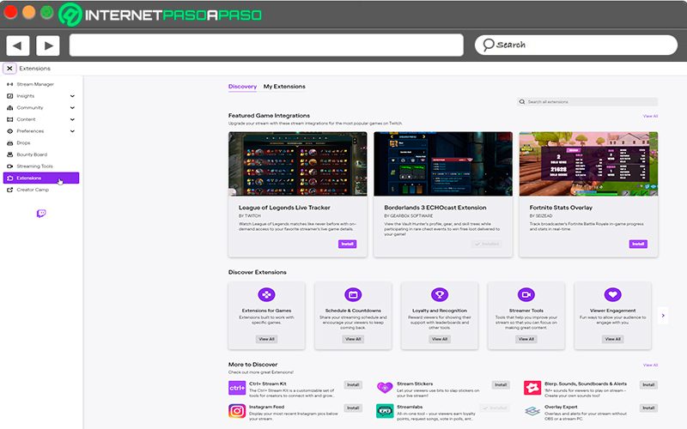Show next Discover Extensions categories with arrow

click(663, 315)
